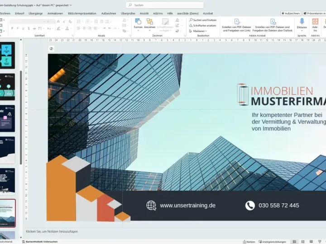Justify text alignment

coord(96,28)
